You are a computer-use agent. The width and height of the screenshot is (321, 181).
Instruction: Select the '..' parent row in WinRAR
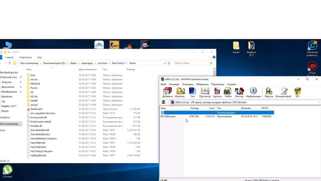coord(217,113)
